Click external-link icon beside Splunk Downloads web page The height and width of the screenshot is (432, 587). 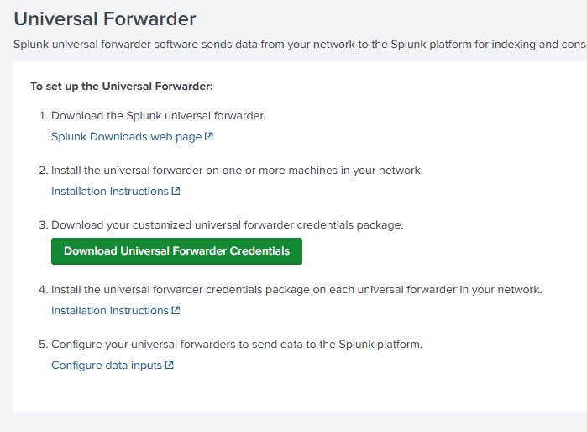(x=209, y=136)
